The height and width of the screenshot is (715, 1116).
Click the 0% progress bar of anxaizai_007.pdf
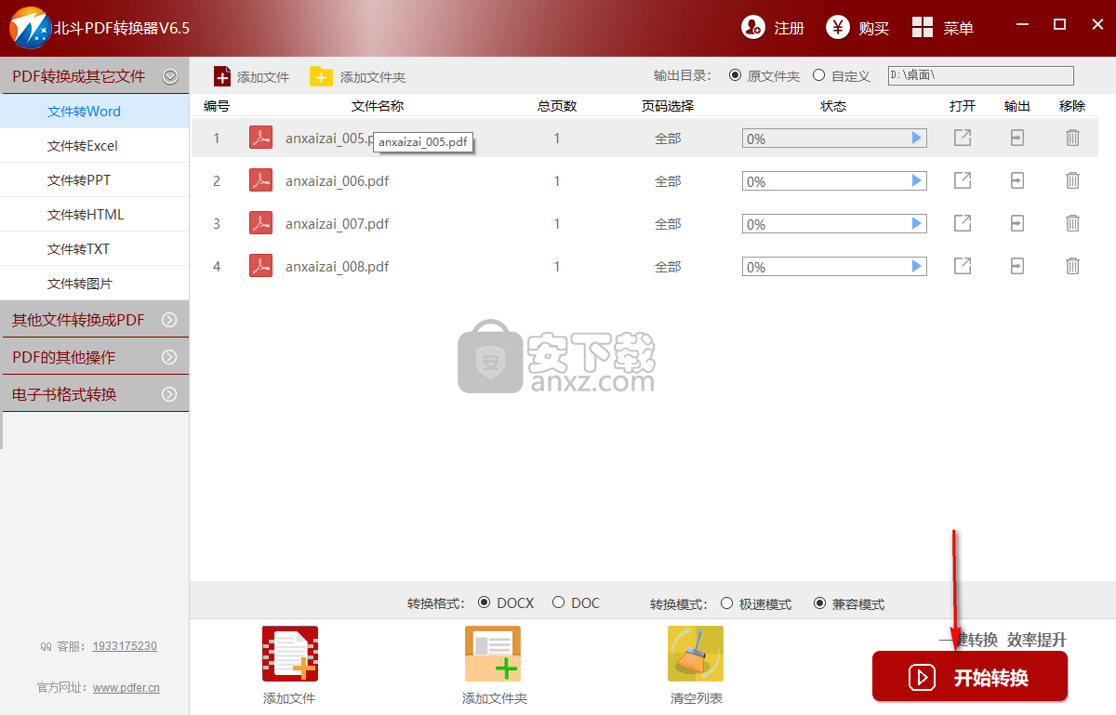pyautogui.click(x=834, y=224)
